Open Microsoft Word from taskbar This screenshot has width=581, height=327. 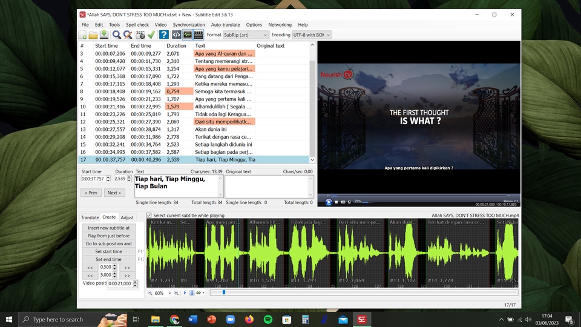(x=192, y=319)
